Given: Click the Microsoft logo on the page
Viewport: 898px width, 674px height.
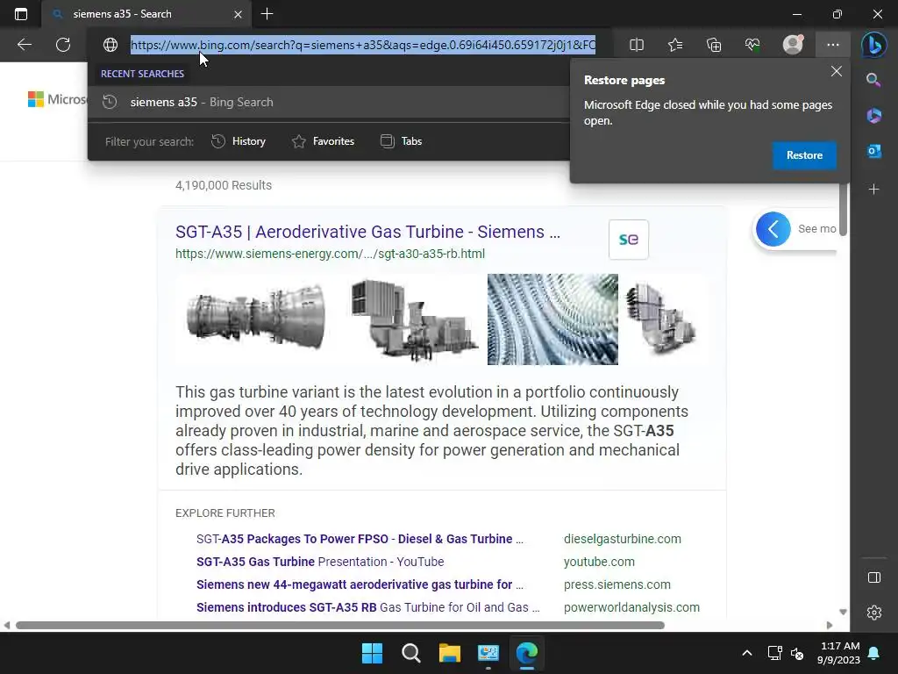Looking at the screenshot, I should coord(57,99).
